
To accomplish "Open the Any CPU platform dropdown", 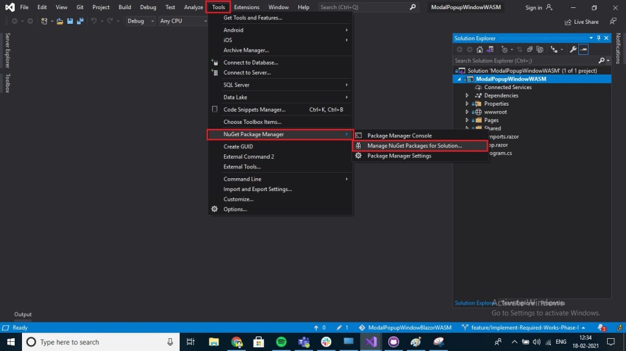I will [182, 21].
